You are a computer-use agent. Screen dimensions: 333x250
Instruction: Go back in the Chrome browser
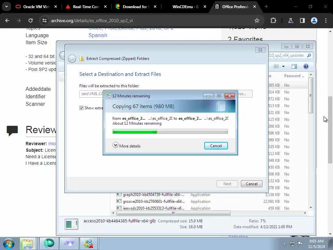[7, 21]
